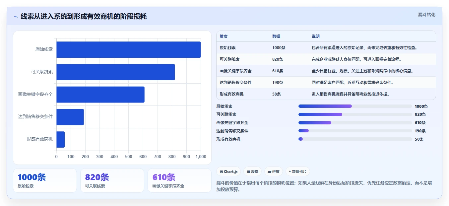Image resolution: width=449 pixels, height=206 pixels.
Task: Select the Chart.js chip
Action: point(228,172)
